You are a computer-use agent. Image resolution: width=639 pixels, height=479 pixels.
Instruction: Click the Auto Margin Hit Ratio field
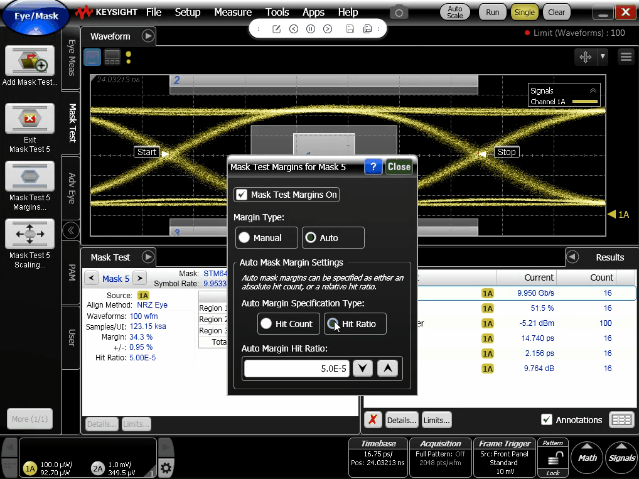click(296, 369)
